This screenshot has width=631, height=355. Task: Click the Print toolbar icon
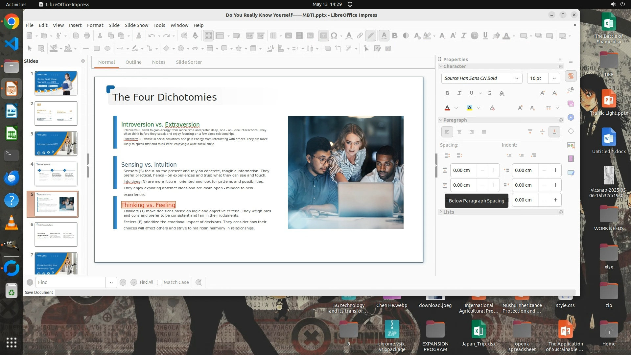click(87, 36)
